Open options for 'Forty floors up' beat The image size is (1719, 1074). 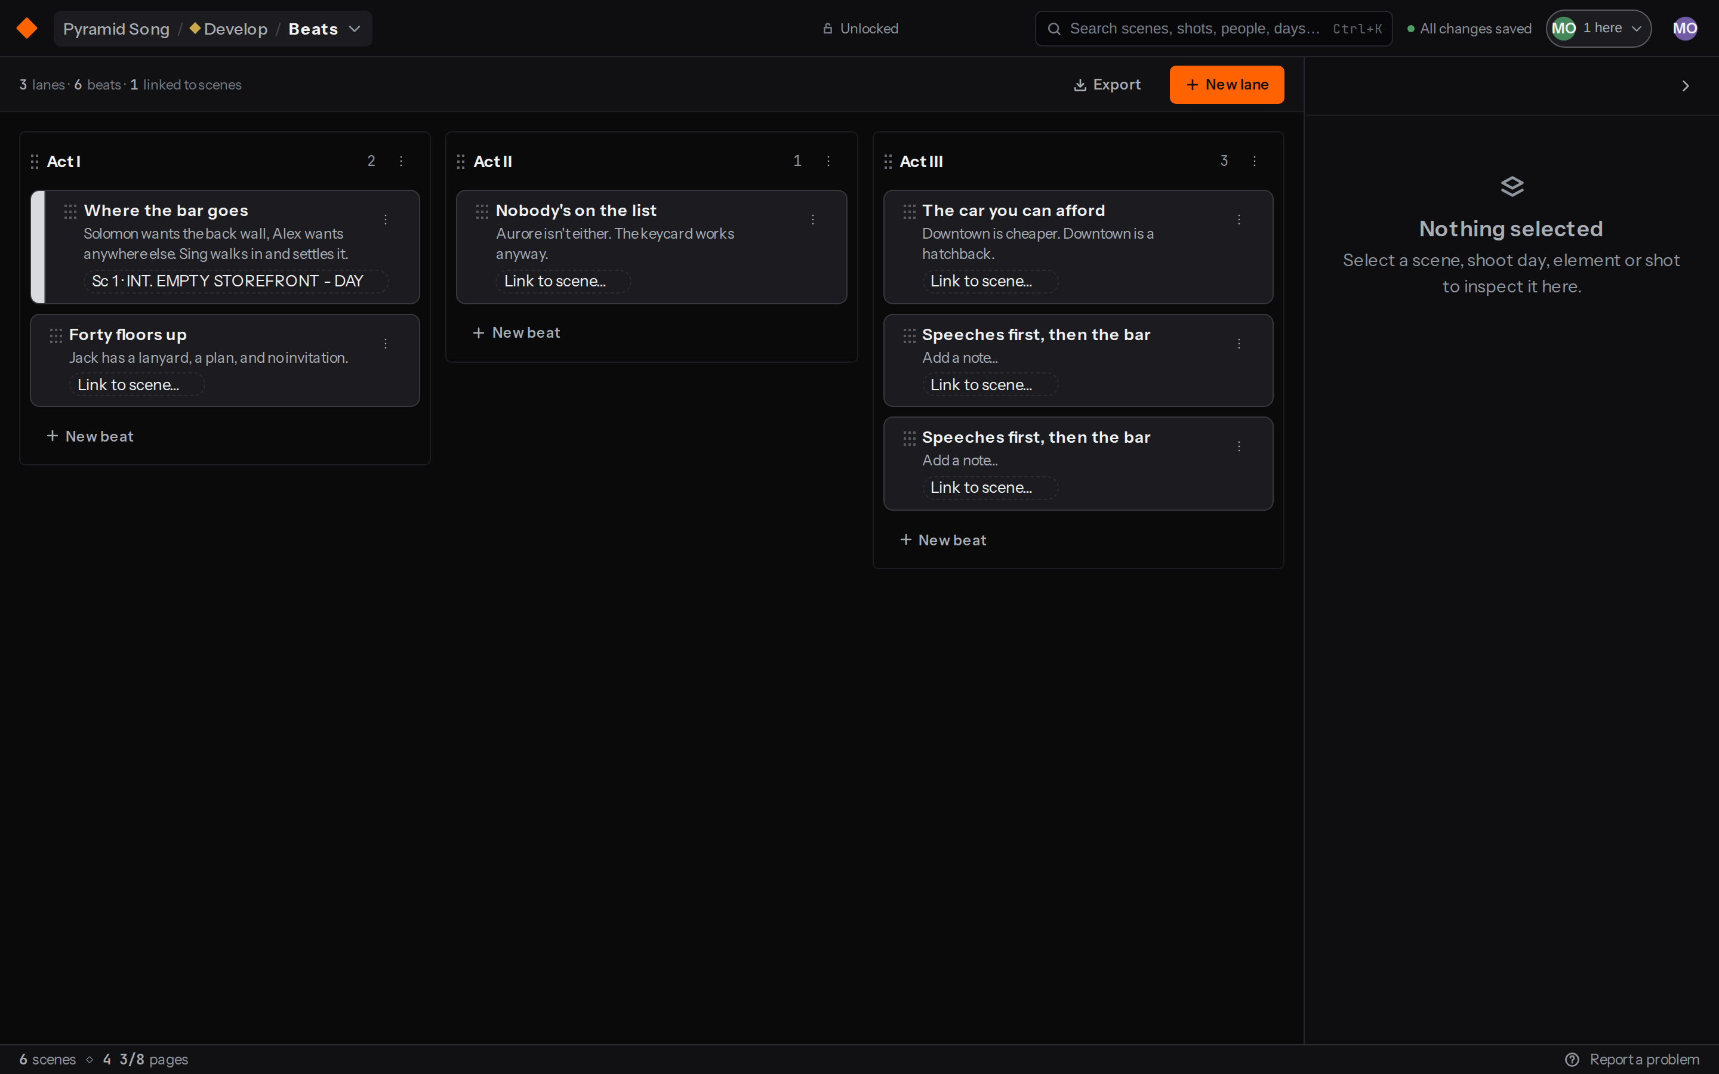coord(386,344)
